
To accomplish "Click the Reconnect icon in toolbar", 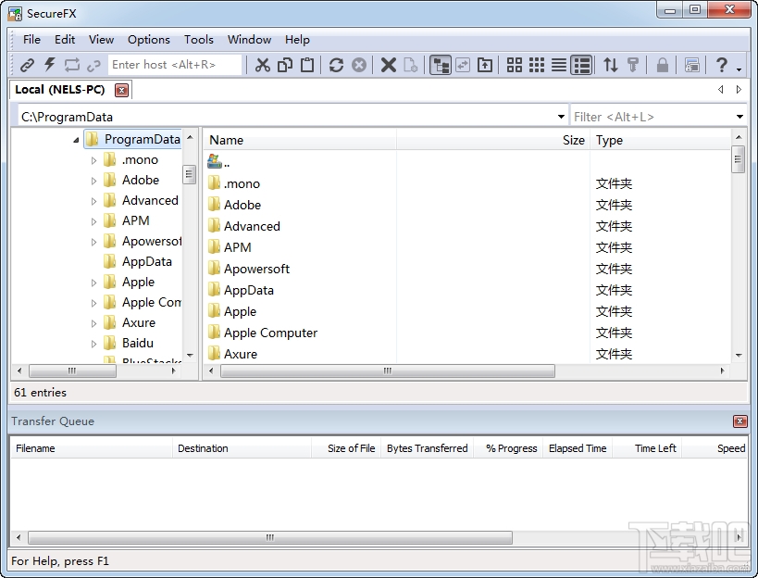I will click(x=71, y=65).
